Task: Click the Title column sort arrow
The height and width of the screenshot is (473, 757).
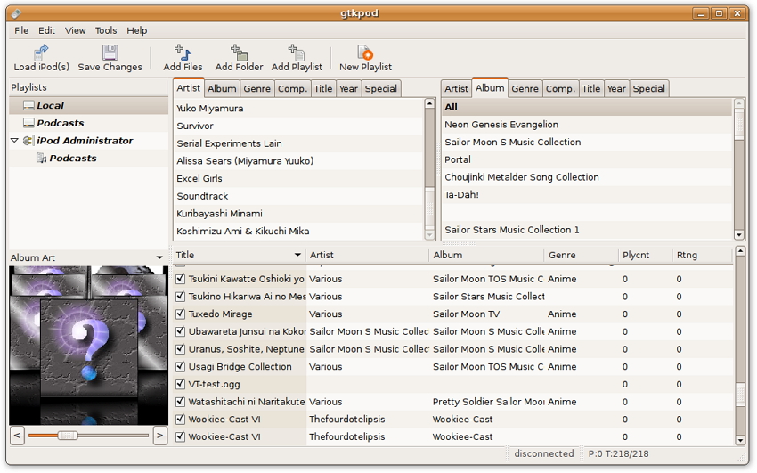Action: point(297,256)
